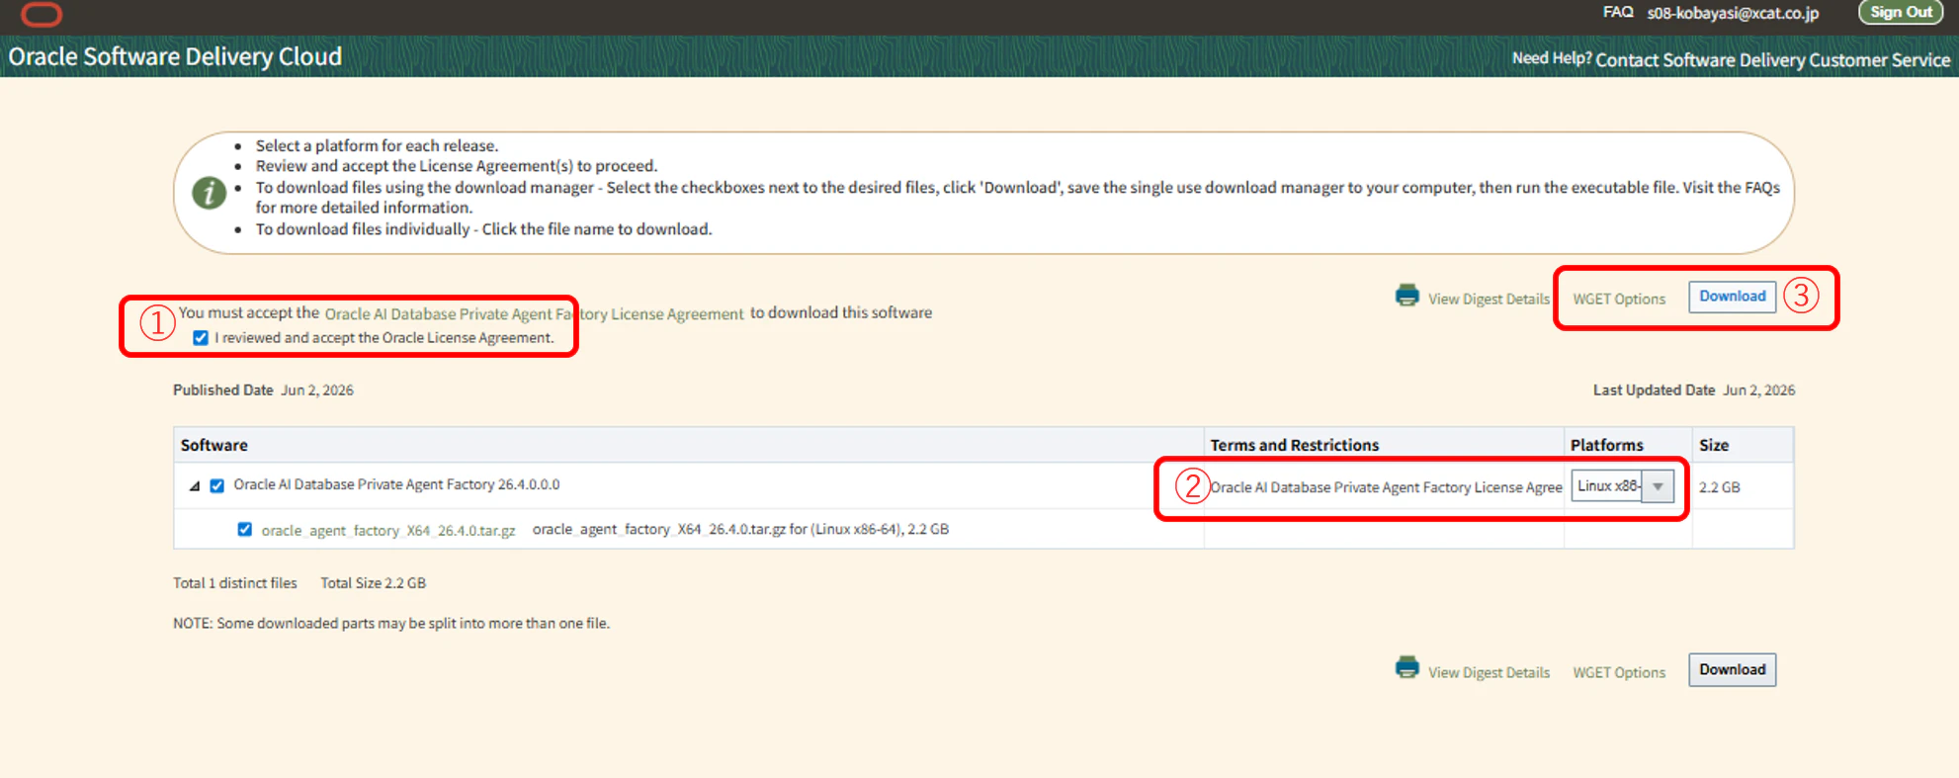Collapse the Oracle AI Database Private Agent Factory row
This screenshot has width=1959, height=778.
coord(195,486)
